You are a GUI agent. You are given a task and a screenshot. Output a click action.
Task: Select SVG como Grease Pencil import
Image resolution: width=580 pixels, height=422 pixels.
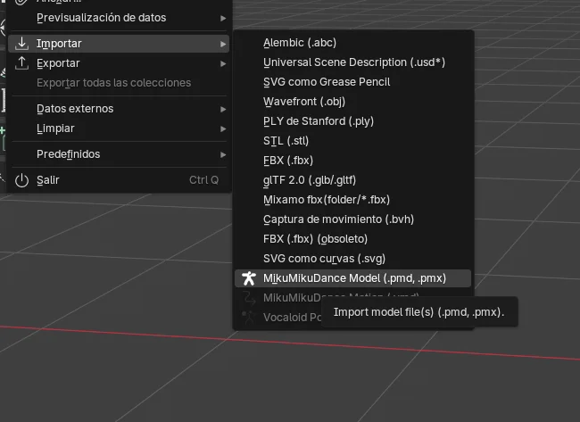coord(352,82)
